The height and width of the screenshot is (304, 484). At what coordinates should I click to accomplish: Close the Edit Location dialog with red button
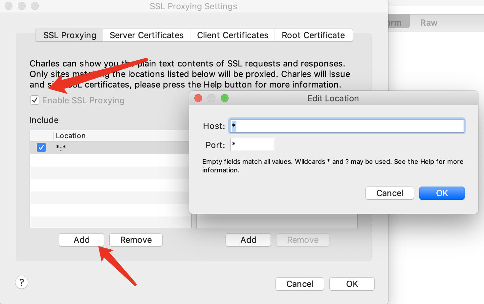(198, 98)
